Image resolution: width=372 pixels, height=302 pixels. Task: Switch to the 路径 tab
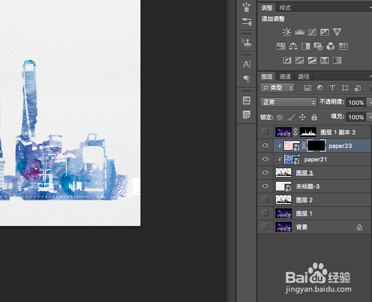[304, 77]
